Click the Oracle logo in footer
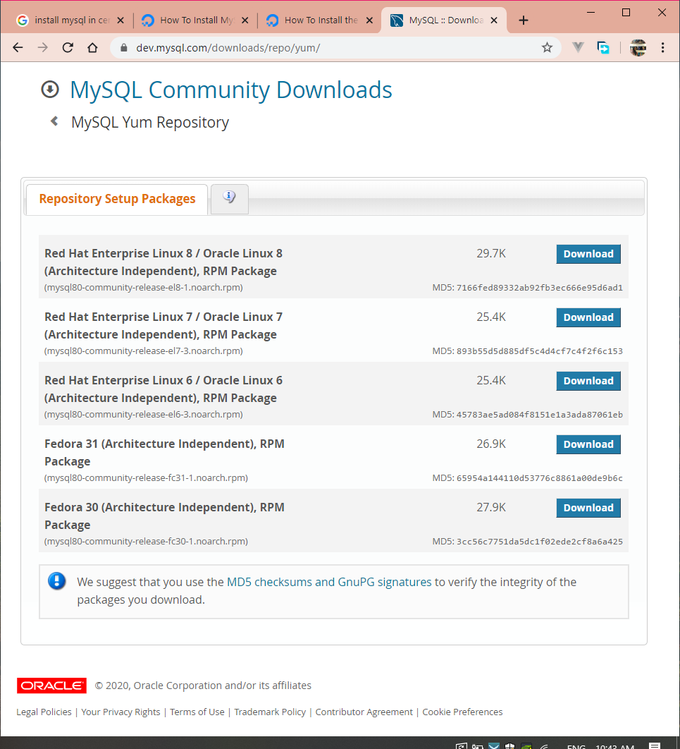The width and height of the screenshot is (680, 749). (51, 685)
